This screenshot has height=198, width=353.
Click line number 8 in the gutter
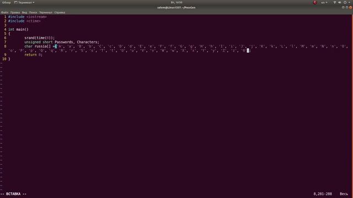click(5, 46)
